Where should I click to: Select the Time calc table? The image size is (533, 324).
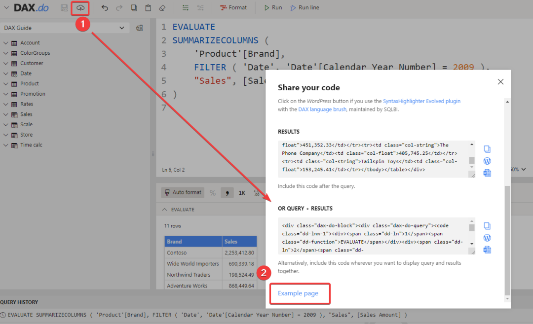click(31, 144)
